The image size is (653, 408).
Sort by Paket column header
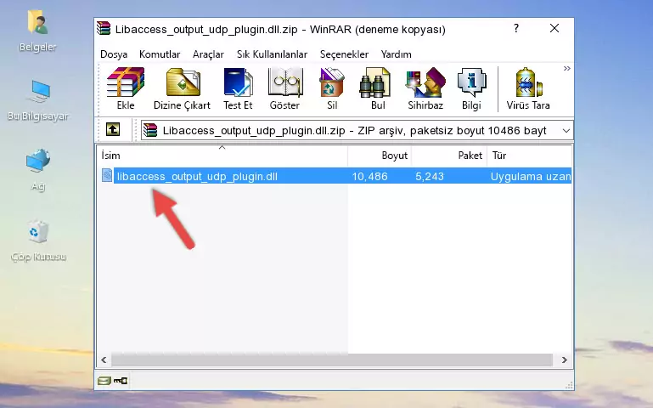(449, 155)
